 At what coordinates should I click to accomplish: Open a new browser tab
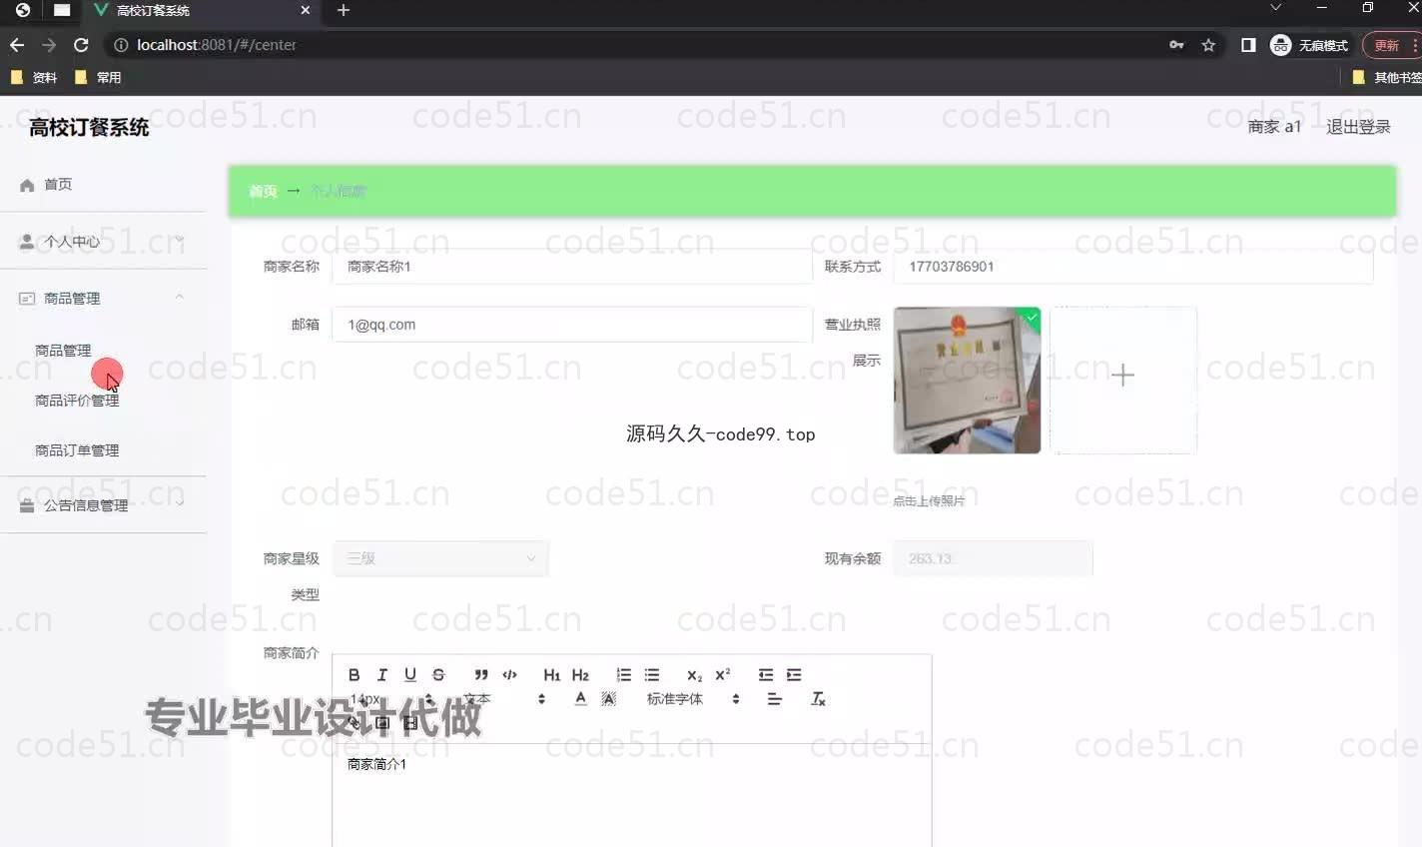pyautogui.click(x=343, y=10)
